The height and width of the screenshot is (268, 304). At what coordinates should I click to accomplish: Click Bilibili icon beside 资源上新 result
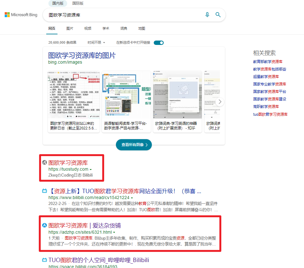pyautogui.click(x=44, y=191)
